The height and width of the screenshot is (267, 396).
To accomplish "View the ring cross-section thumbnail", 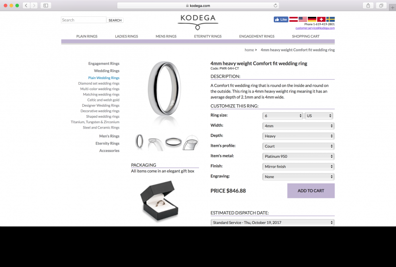I will [191, 142].
